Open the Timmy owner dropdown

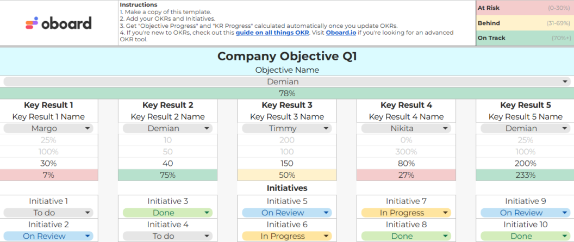point(287,128)
